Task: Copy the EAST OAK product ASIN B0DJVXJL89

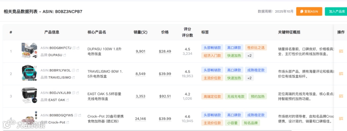Action: click(74, 93)
